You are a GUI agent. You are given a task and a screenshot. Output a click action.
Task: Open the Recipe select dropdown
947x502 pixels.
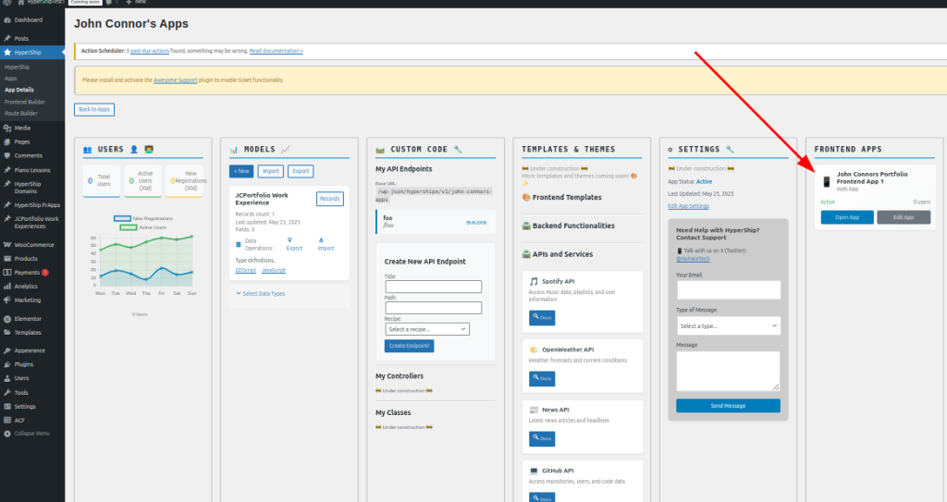click(427, 329)
